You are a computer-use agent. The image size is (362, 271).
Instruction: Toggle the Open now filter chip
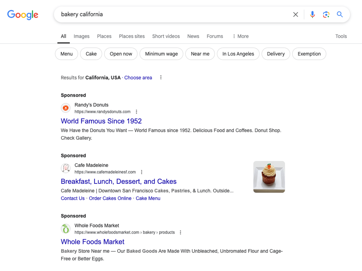(120, 54)
